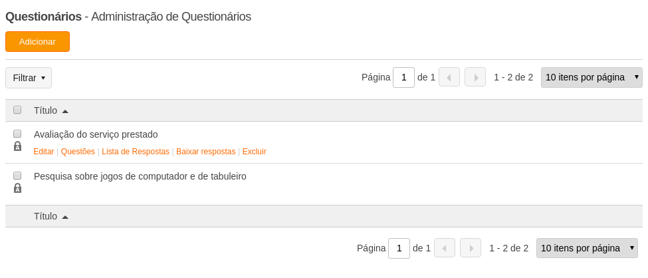This screenshot has height=278, width=648.
Task: Click Questões link for Avaliação questionnaire
Action: pyautogui.click(x=78, y=152)
